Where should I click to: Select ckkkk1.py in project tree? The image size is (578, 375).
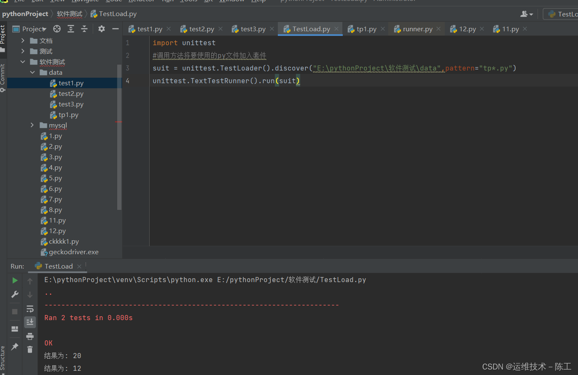65,242
